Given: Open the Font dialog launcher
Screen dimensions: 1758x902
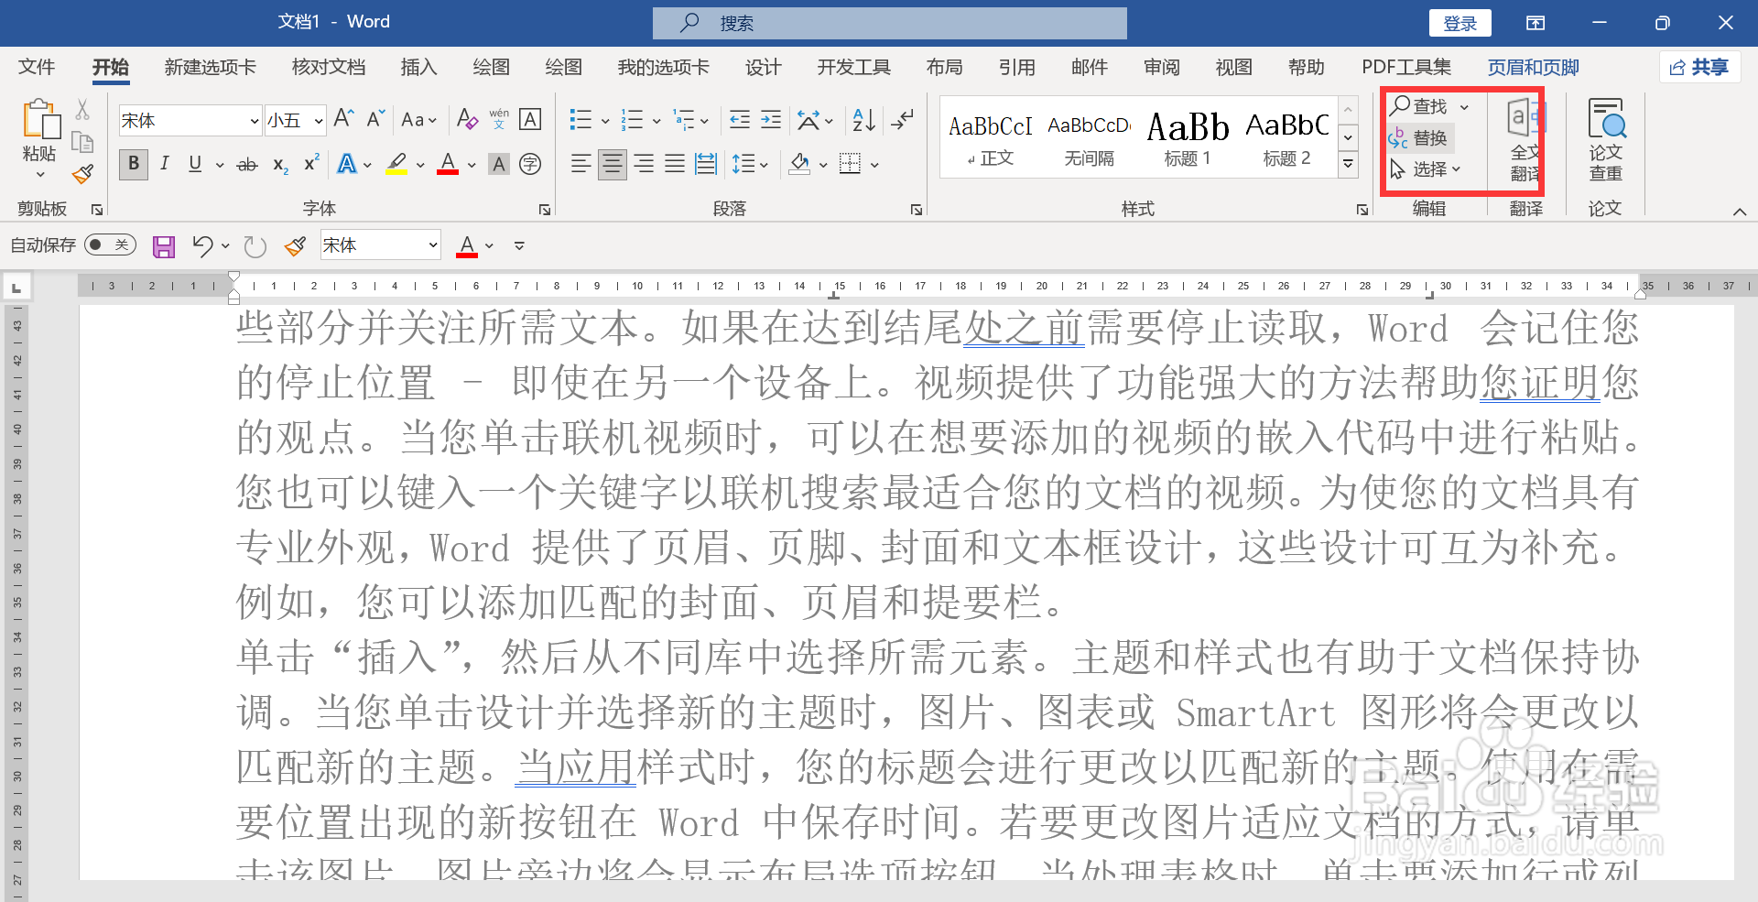Looking at the screenshot, I should (x=545, y=210).
